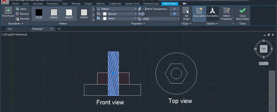Click Close Hatch Editor checkmark
Viewport: 277px width, 112px height.
coord(242,14)
